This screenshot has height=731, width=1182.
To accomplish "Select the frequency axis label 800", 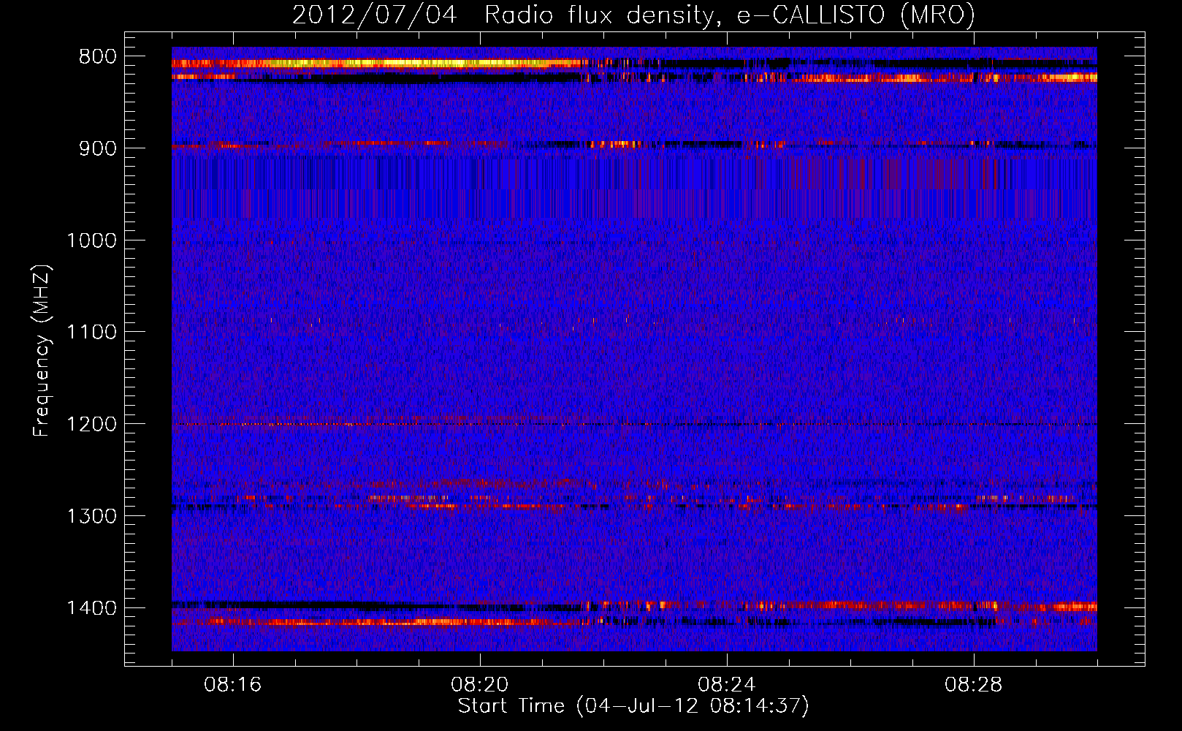I will (98, 57).
